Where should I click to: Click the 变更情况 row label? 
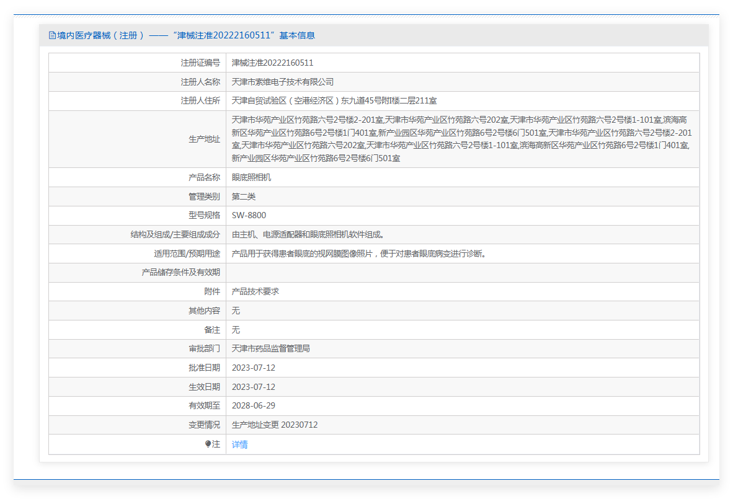click(204, 425)
